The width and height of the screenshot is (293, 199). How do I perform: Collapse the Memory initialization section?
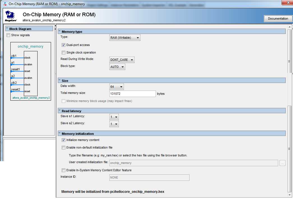pyautogui.click(x=59, y=133)
